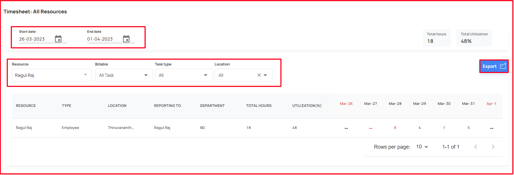Go to the previous page of results
Screen dimensions: 514x175
click(476, 147)
